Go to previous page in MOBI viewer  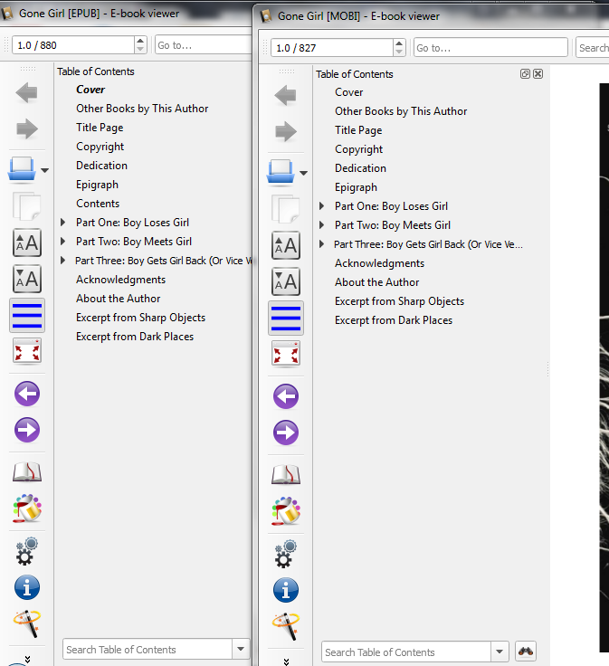point(286,396)
